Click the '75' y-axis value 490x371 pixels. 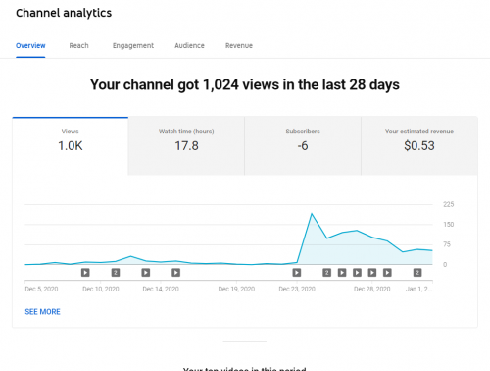(447, 244)
